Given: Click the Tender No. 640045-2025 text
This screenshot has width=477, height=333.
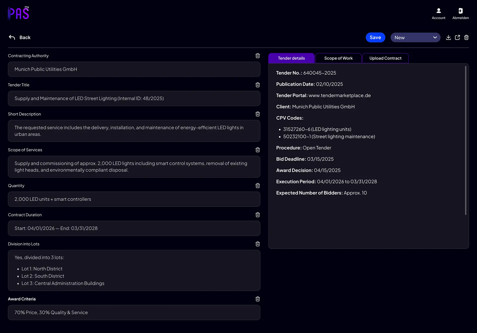Looking at the screenshot, I should (306, 73).
